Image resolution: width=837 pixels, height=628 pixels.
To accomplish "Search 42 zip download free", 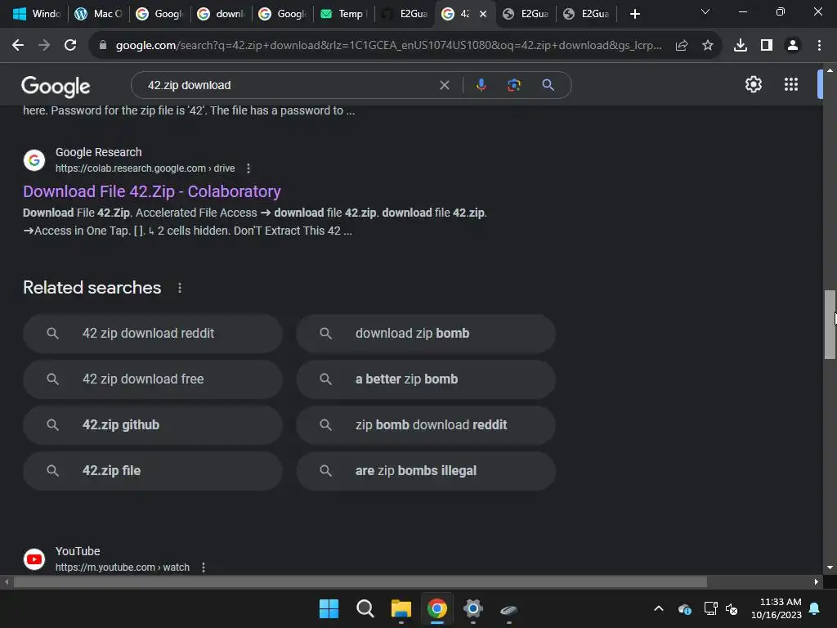I will (x=153, y=379).
